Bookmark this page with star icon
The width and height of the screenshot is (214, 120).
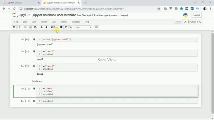(158, 9)
